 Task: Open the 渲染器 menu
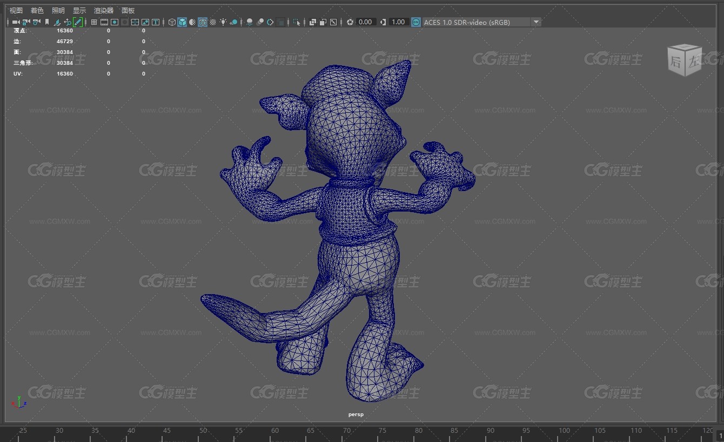point(104,10)
